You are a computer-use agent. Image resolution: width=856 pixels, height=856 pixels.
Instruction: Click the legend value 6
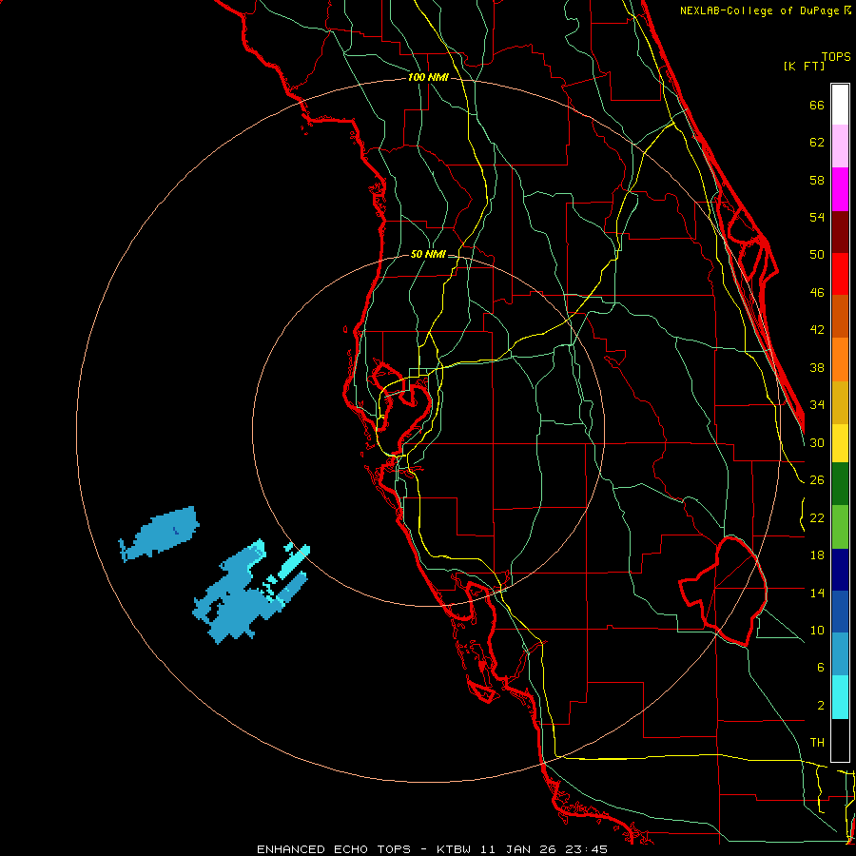point(820,668)
